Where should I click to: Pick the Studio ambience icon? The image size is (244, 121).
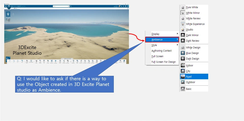point(182,30)
